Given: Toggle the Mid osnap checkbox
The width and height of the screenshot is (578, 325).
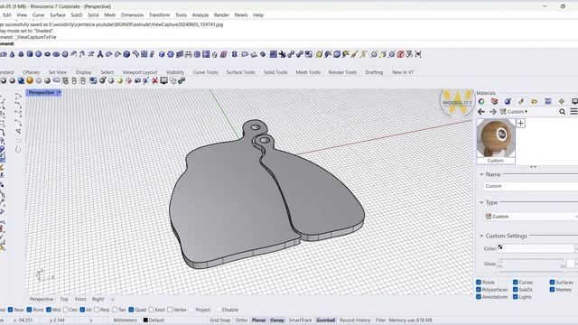Looking at the screenshot, I should tap(49, 310).
